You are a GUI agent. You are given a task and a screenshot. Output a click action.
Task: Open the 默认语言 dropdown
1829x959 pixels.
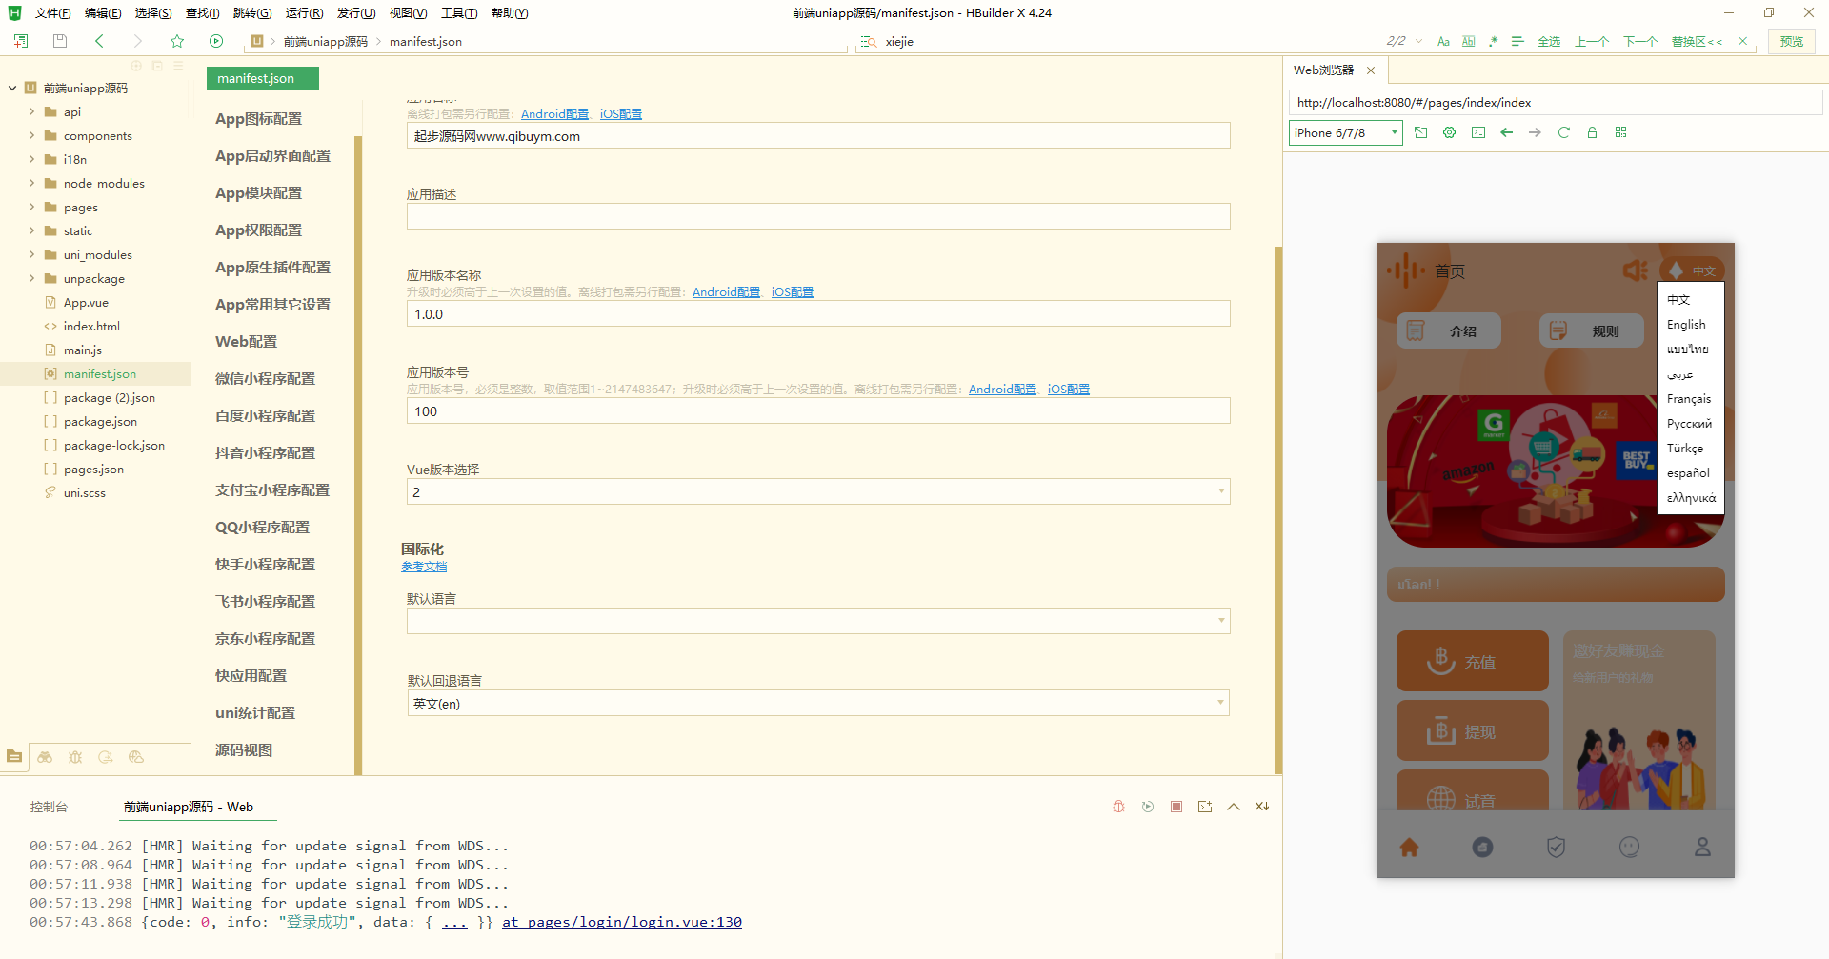coord(818,621)
